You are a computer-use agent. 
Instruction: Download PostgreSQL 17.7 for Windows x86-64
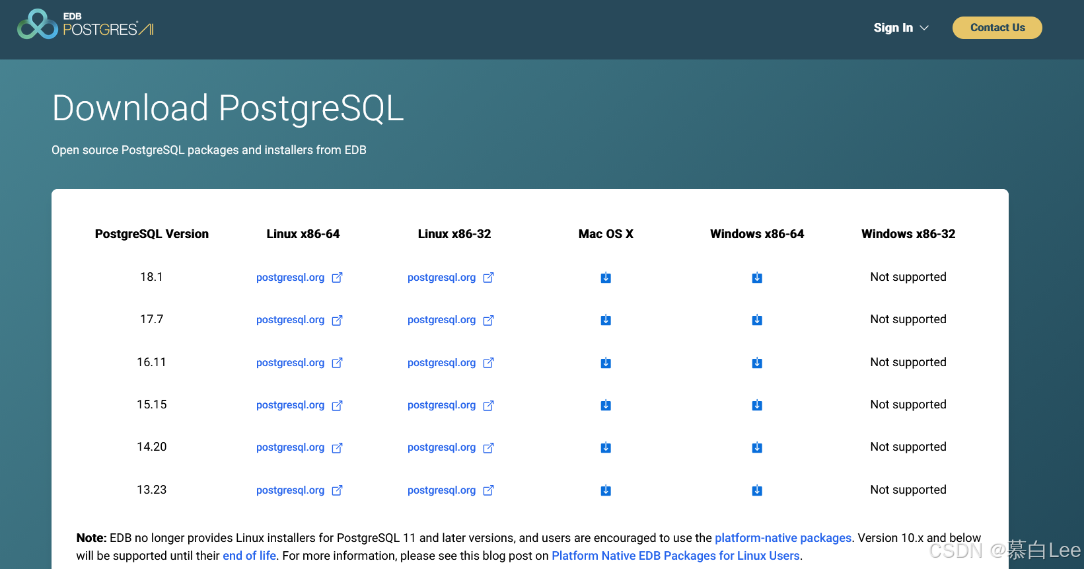click(757, 320)
